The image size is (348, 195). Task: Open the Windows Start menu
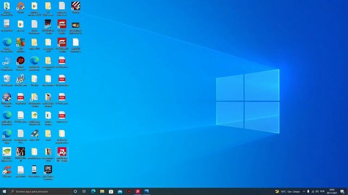click(x=4, y=191)
